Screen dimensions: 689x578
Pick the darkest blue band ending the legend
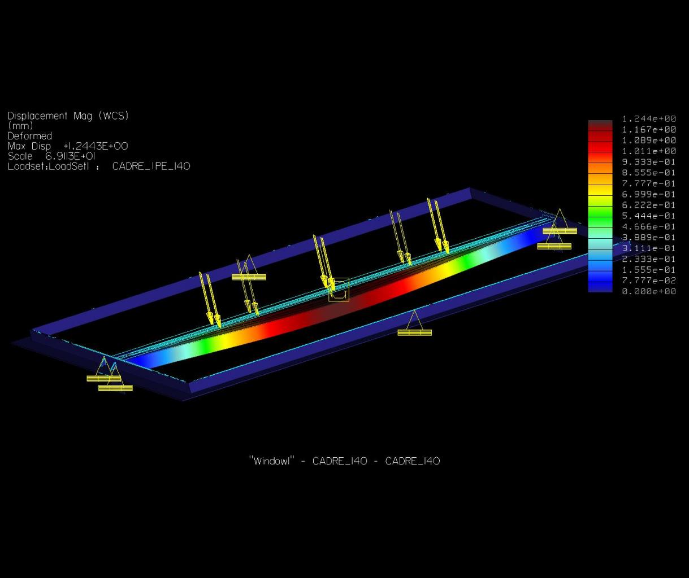(600, 287)
